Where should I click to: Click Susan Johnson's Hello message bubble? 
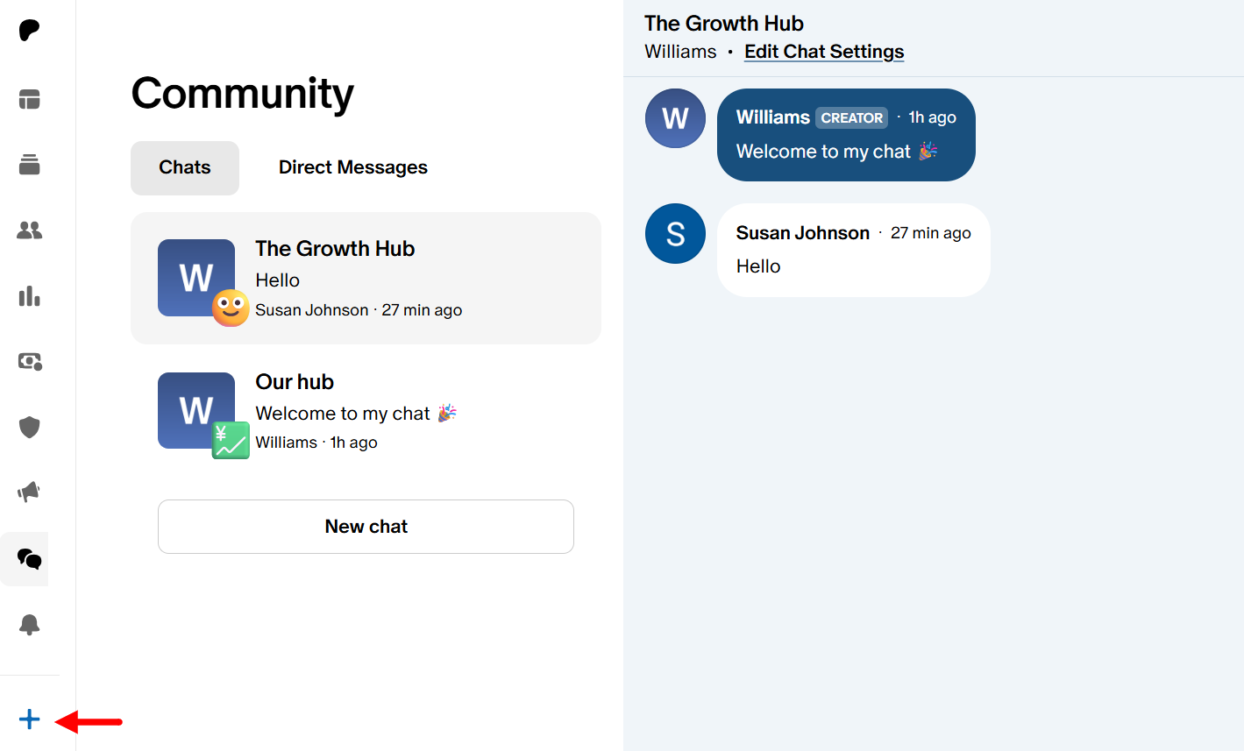click(x=853, y=251)
